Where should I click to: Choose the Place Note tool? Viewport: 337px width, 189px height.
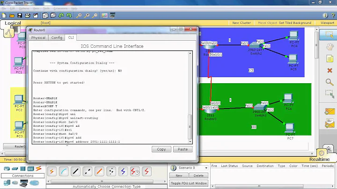point(330,58)
